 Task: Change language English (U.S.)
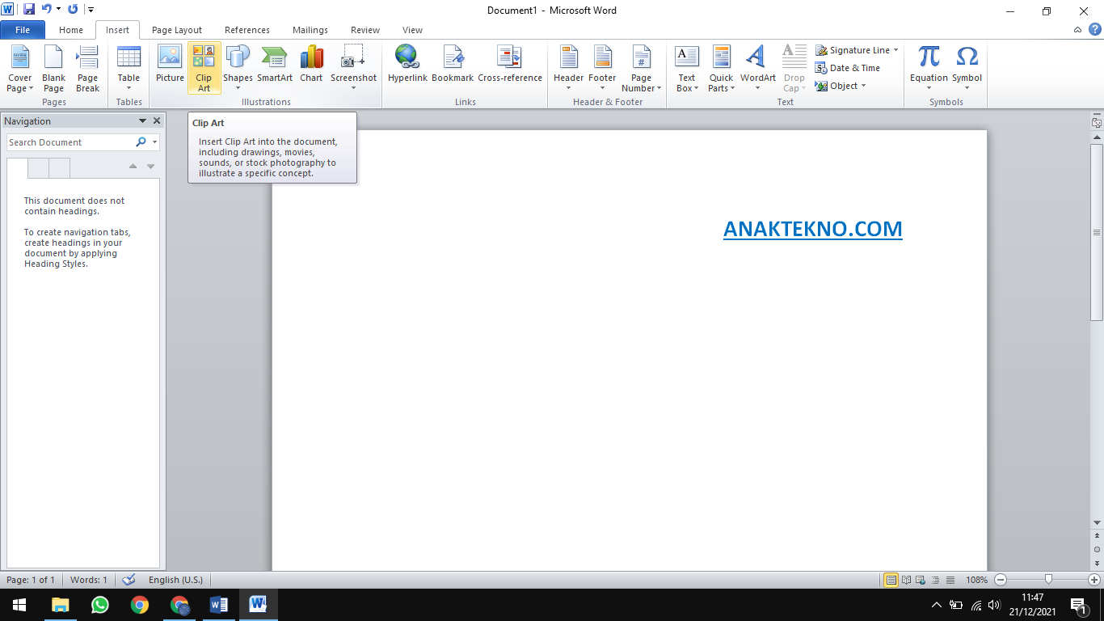pos(175,580)
